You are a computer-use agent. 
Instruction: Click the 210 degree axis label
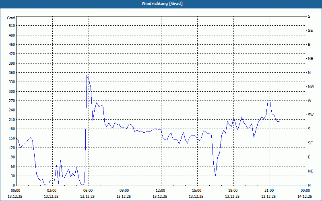point(12,119)
